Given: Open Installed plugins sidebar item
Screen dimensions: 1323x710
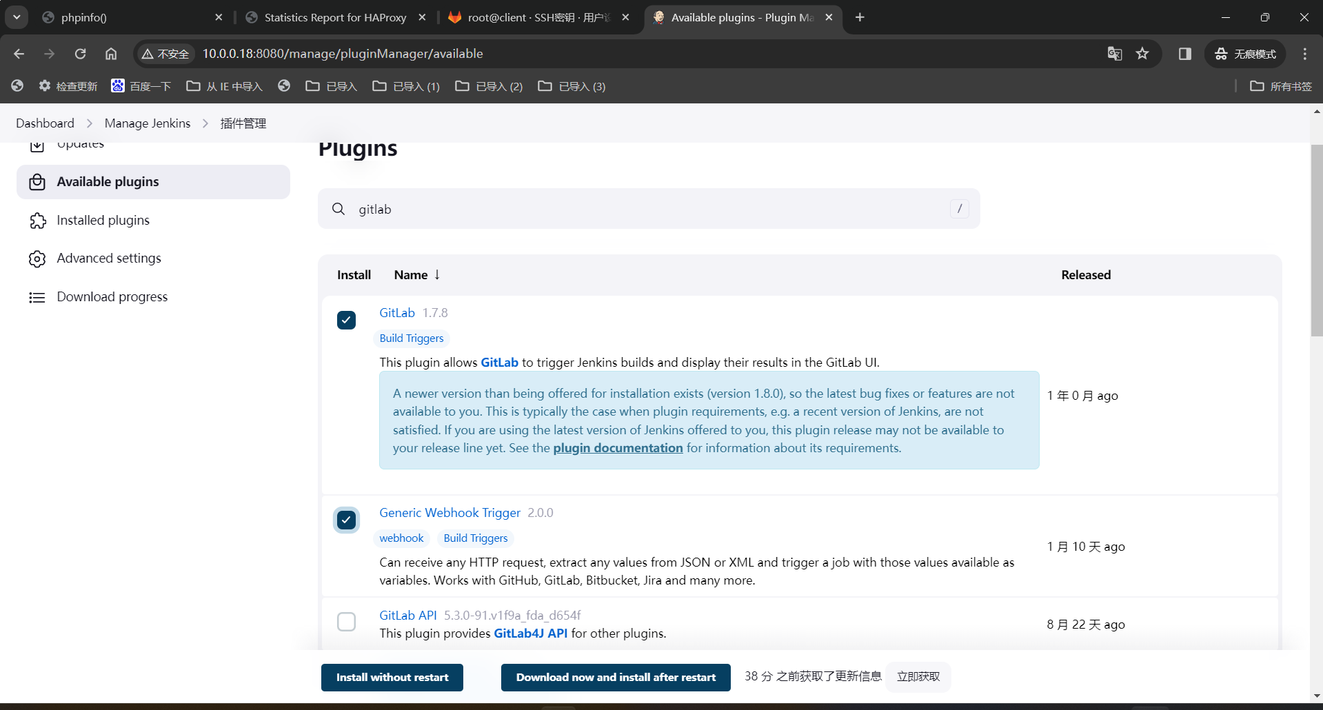Looking at the screenshot, I should (153, 221).
